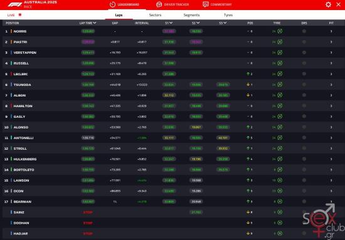Click the position-lost arrow for Tsunoda
This screenshot has width=345, height=240.
tap(248, 85)
